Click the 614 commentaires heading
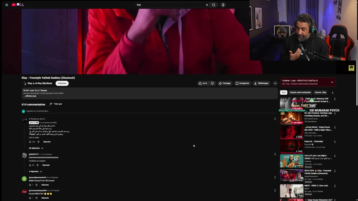 coord(33,104)
